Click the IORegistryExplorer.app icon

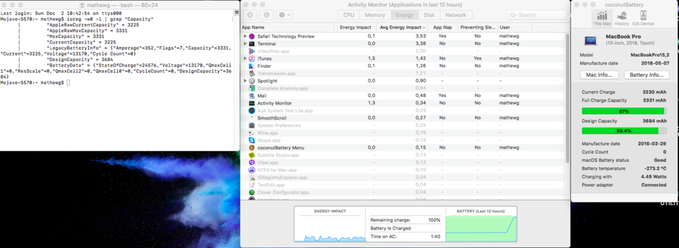[252, 177]
